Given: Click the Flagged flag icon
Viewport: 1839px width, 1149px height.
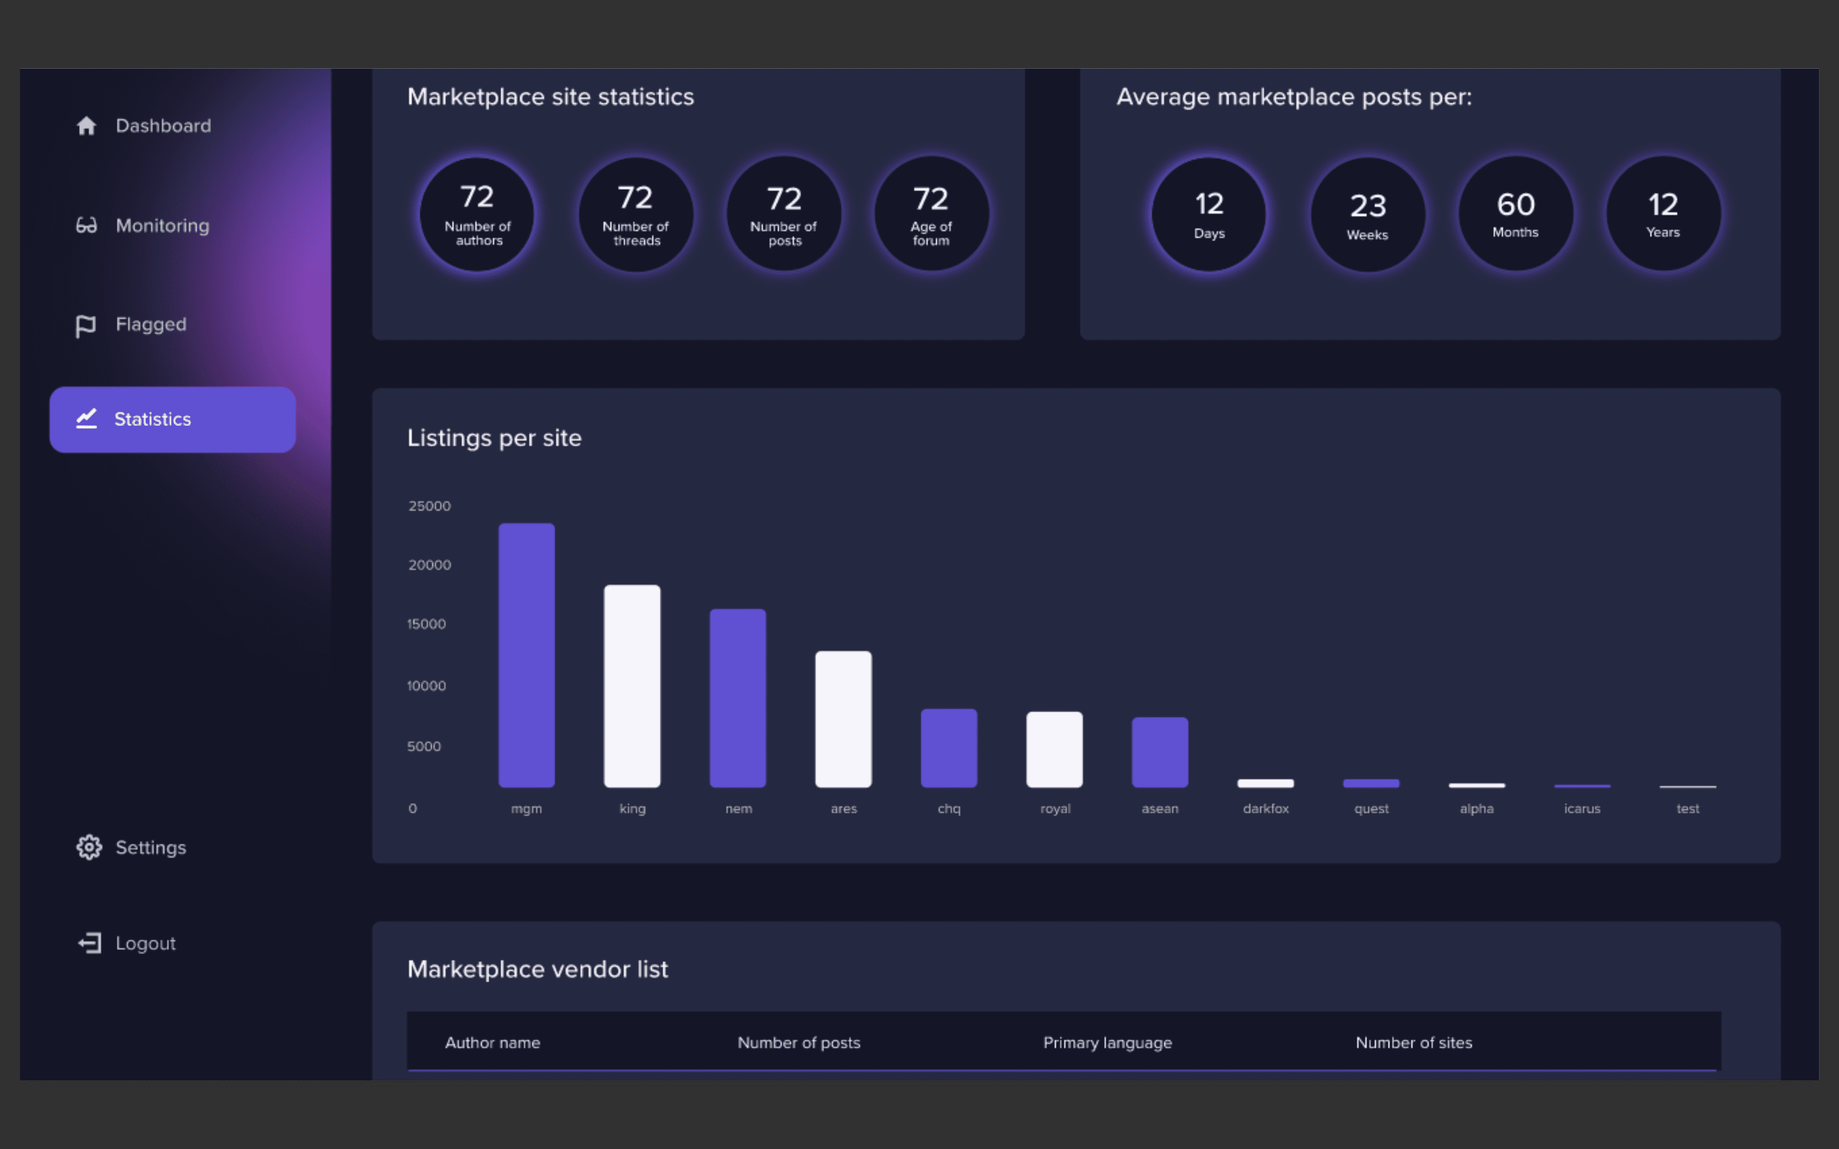Looking at the screenshot, I should [x=86, y=326].
